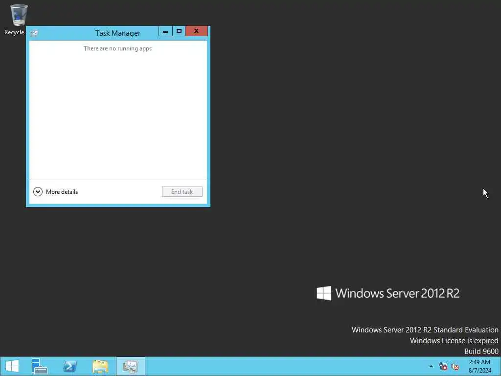Viewport: 501px width, 376px height.
Task: Click the Task Manager title bar icon
Action: (x=34, y=33)
